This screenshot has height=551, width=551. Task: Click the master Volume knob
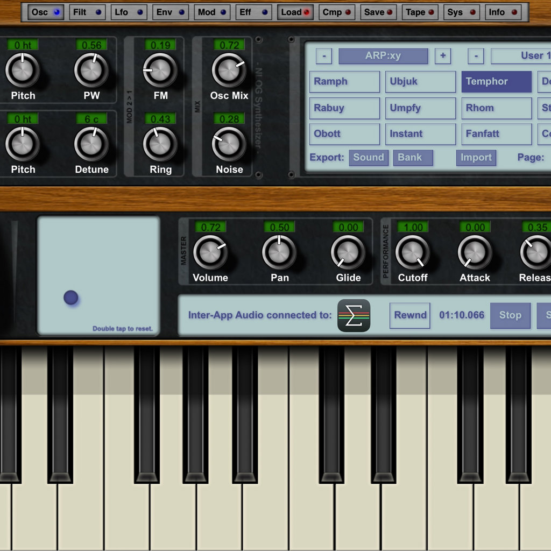click(210, 252)
